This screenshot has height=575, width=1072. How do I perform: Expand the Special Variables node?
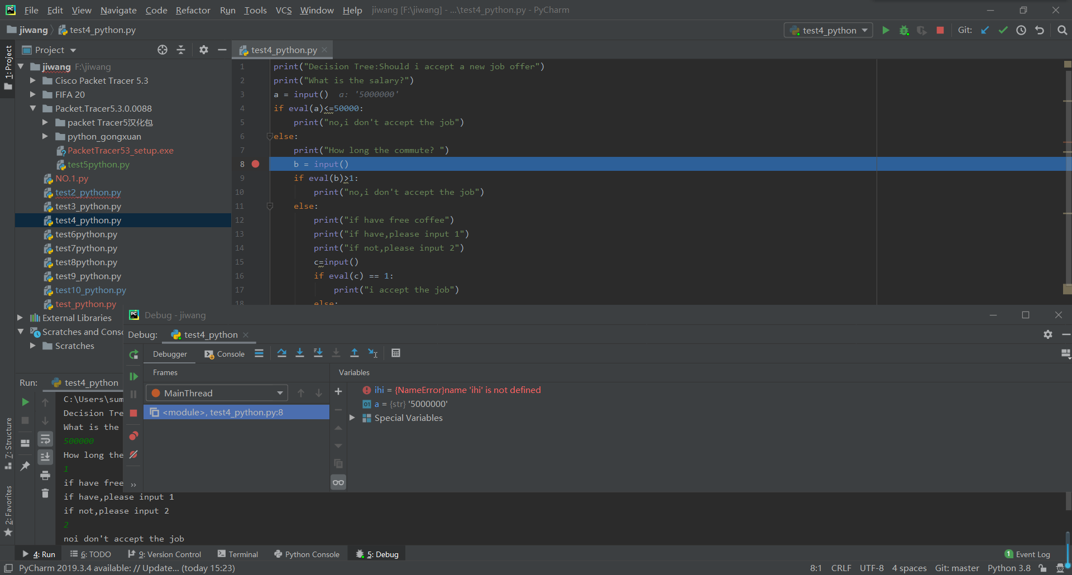tap(352, 418)
